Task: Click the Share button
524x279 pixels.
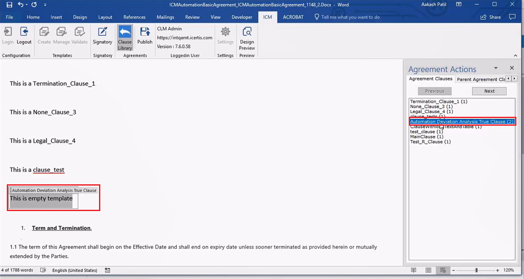Action: pos(490,17)
